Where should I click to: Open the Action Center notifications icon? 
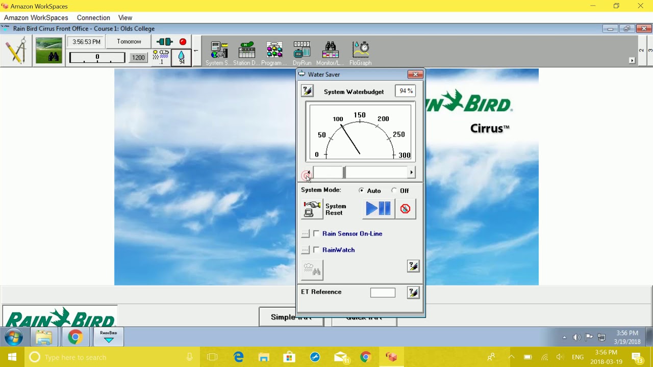tap(637, 357)
